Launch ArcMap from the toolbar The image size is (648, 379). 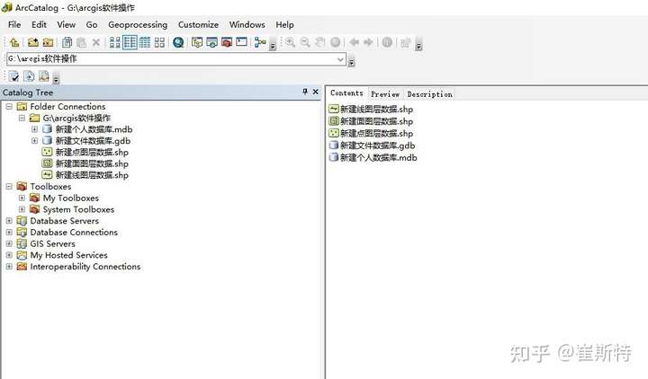click(x=178, y=42)
